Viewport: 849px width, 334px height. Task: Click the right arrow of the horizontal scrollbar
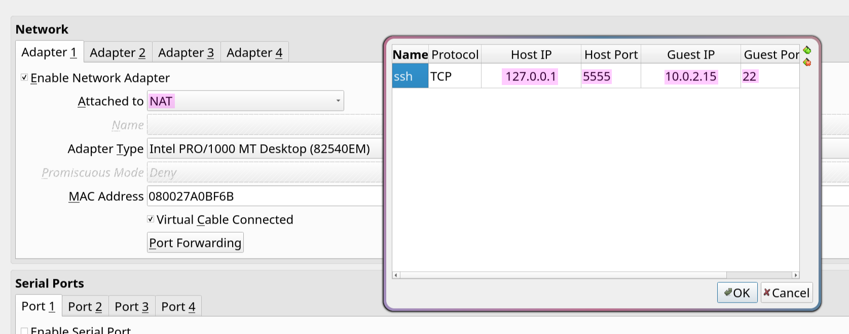(795, 275)
